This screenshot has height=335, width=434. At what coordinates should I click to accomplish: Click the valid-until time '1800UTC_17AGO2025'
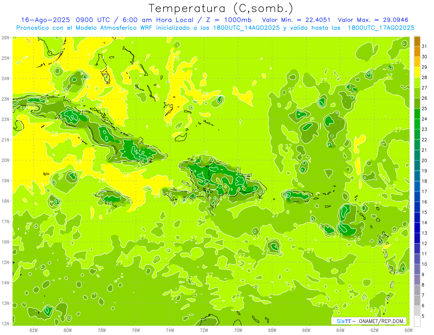pos(381,28)
